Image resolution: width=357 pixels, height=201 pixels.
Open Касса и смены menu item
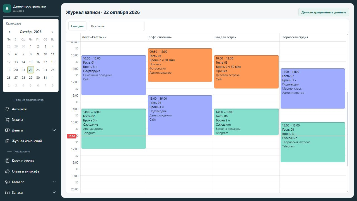coord(31,161)
